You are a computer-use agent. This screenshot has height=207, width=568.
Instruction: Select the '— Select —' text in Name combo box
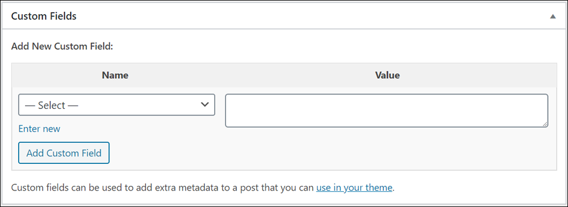pos(51,105)
